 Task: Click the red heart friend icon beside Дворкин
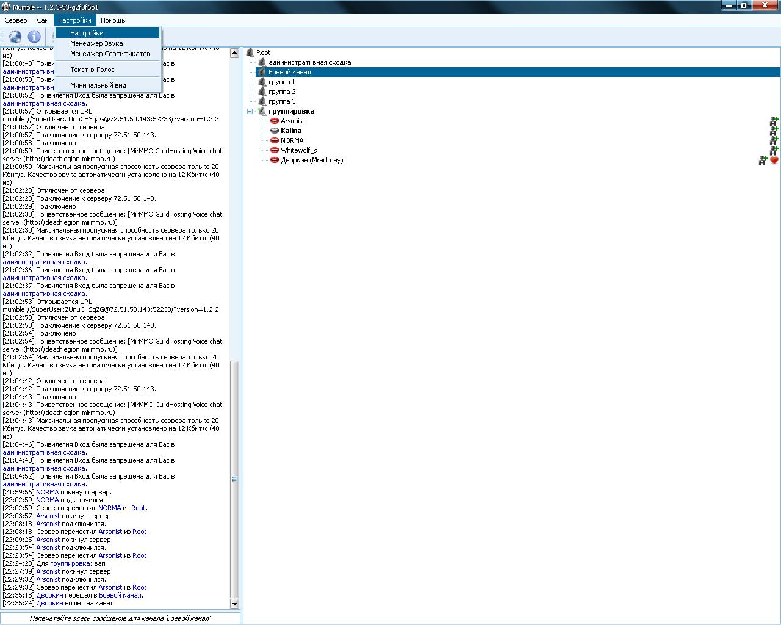click(x=774, y=161)
